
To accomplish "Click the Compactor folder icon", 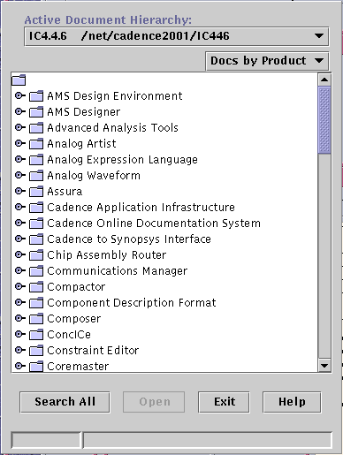I will (x=36, y=287).
